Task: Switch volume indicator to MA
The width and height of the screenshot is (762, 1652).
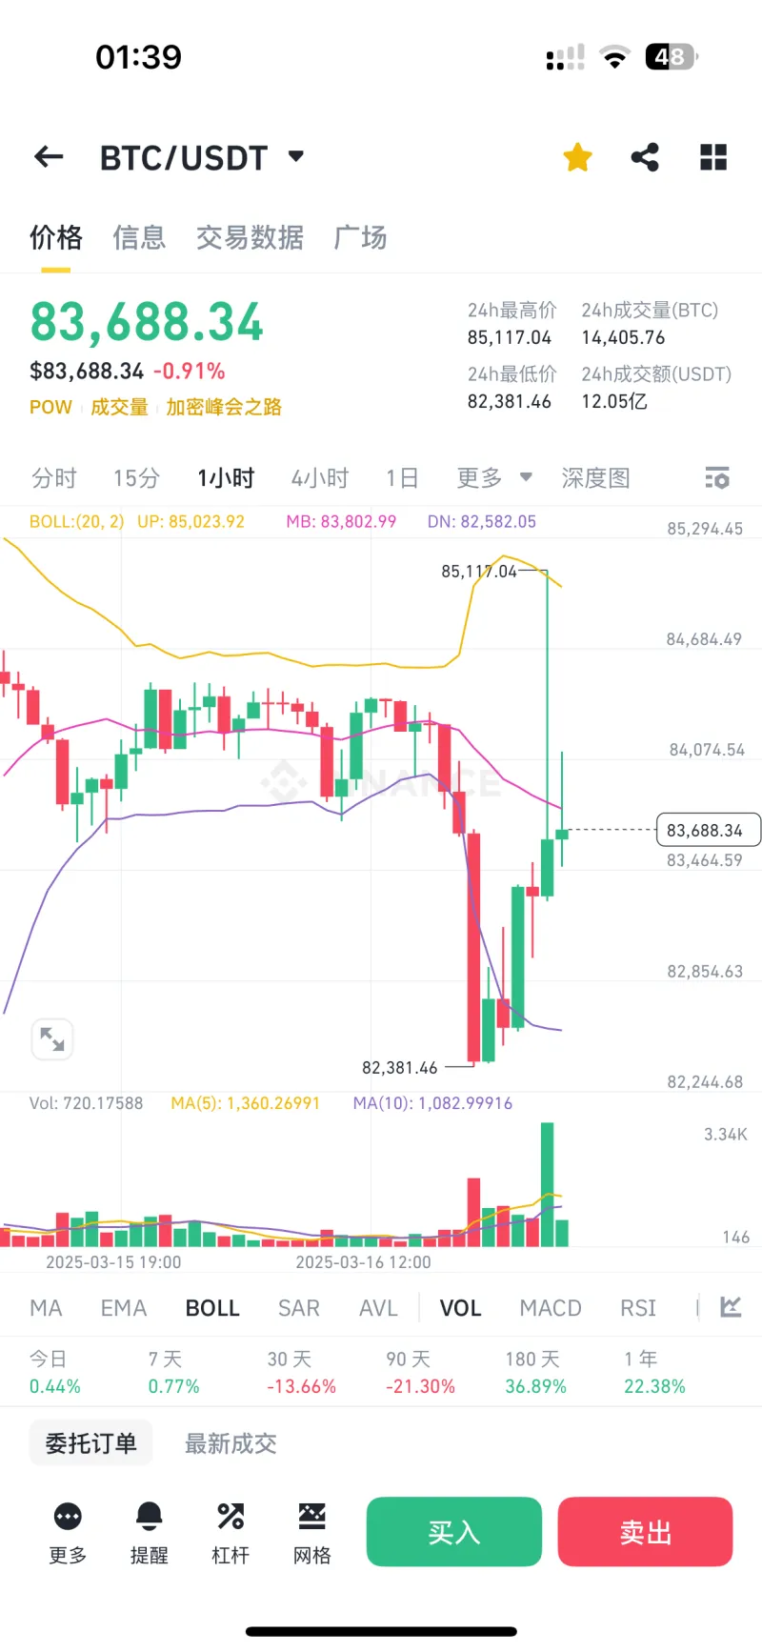Action: pyautogui.click(x=45, y=1307)
